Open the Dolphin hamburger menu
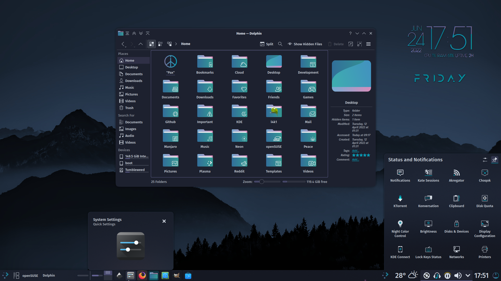Screen dimensions: 501x281 368,44
